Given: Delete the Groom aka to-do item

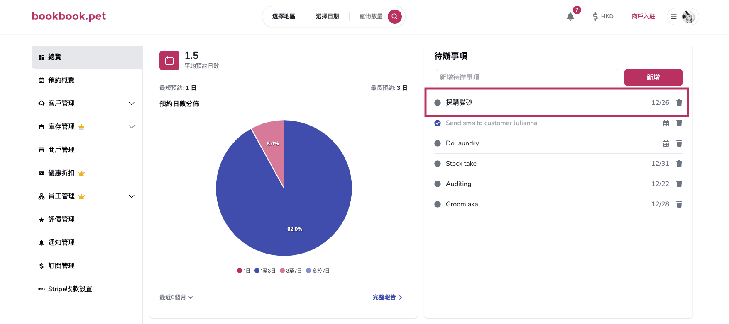Looking at the screenshot, I should [x=679, y=204].
